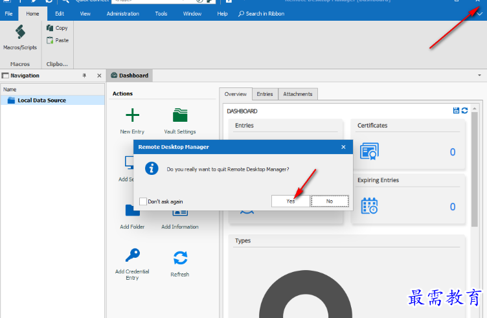
Task: Click the Add Folder label
Action: [x=132, y=227]
